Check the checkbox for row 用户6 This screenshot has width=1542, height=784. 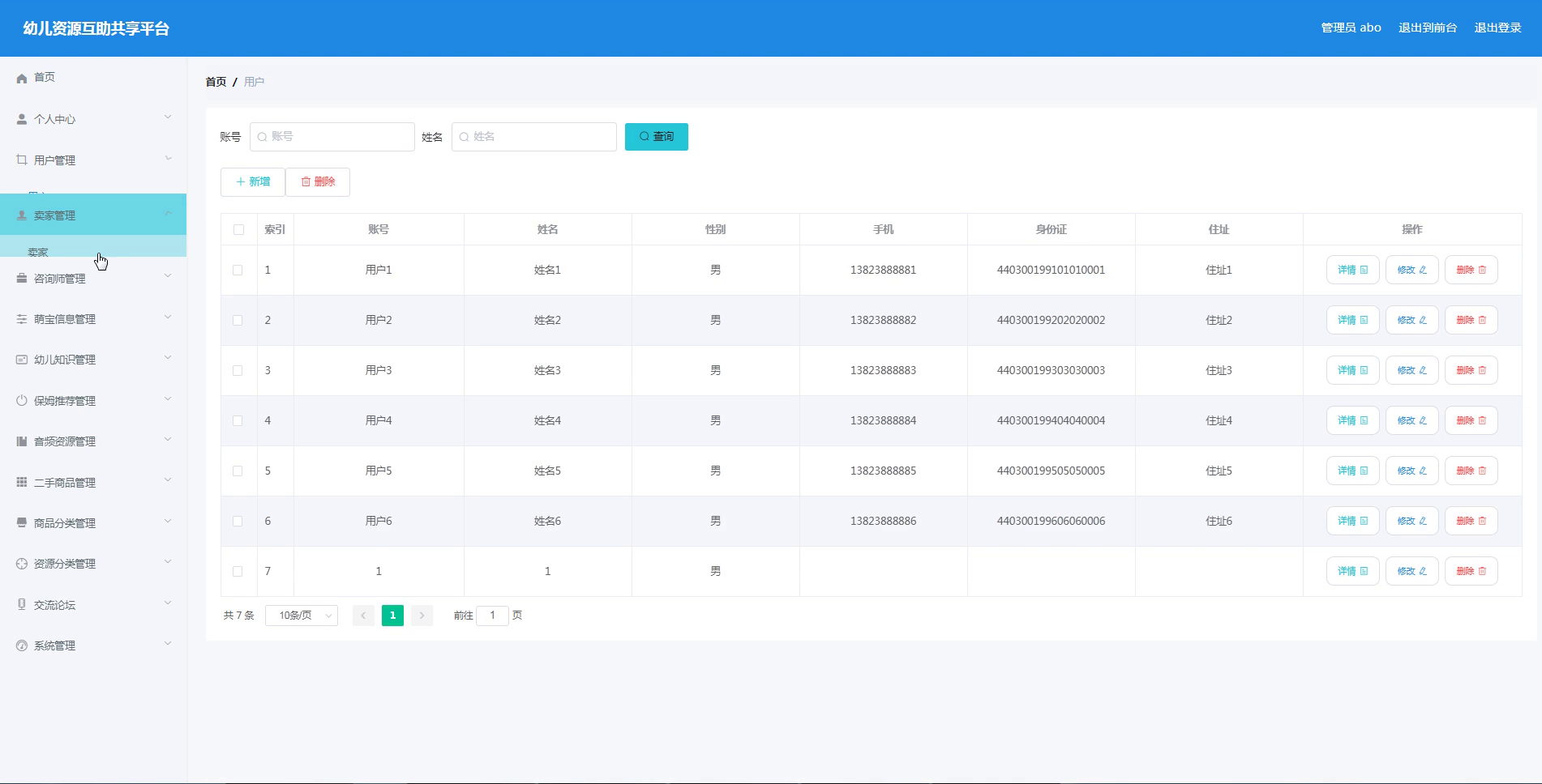(x=238, y=522)
